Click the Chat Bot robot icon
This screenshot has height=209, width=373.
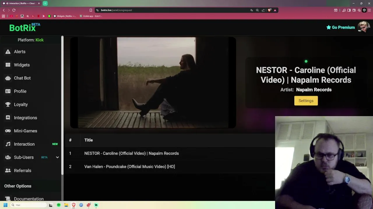coord(8,78)
